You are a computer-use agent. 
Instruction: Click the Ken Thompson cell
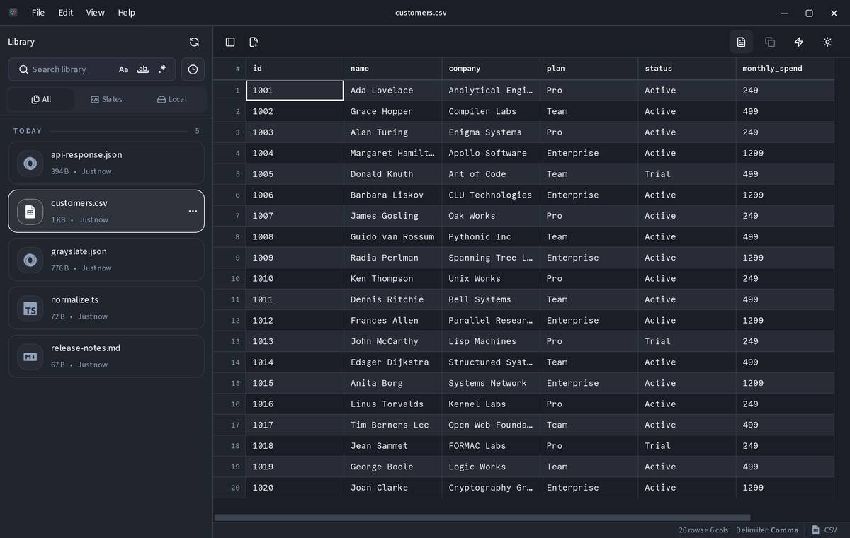(x=393, y=278)
